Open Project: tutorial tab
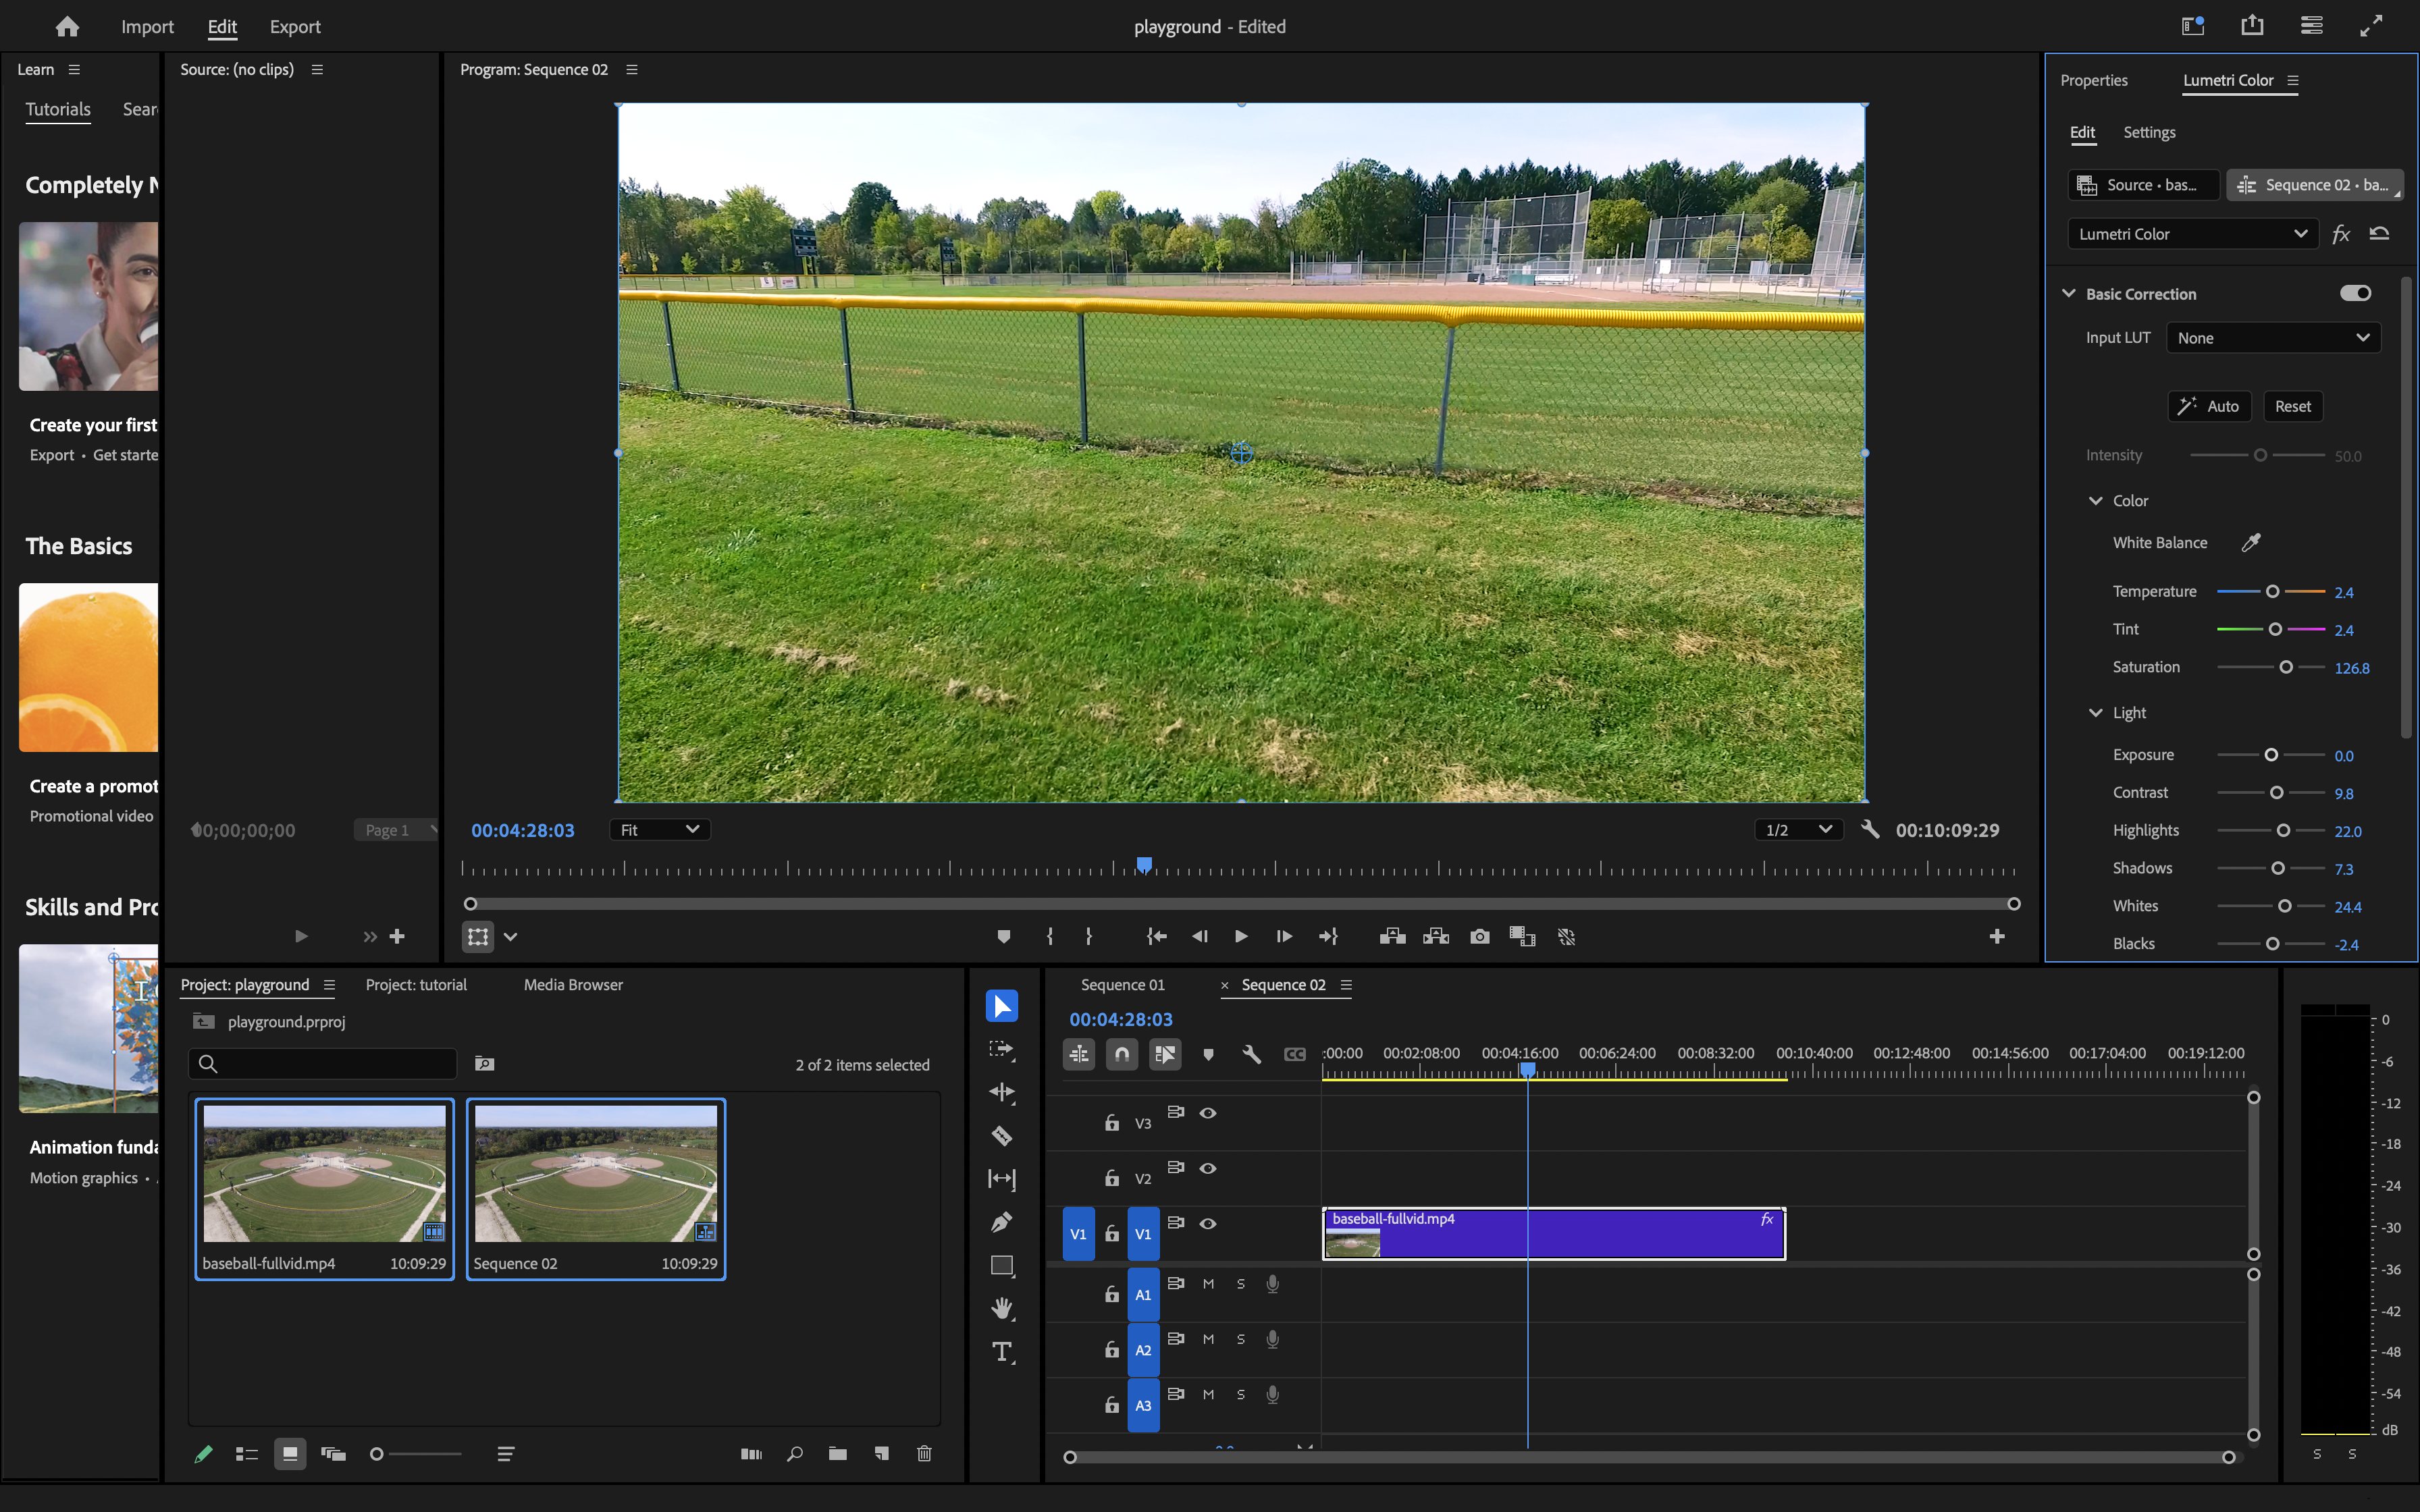 pos(416,985)
